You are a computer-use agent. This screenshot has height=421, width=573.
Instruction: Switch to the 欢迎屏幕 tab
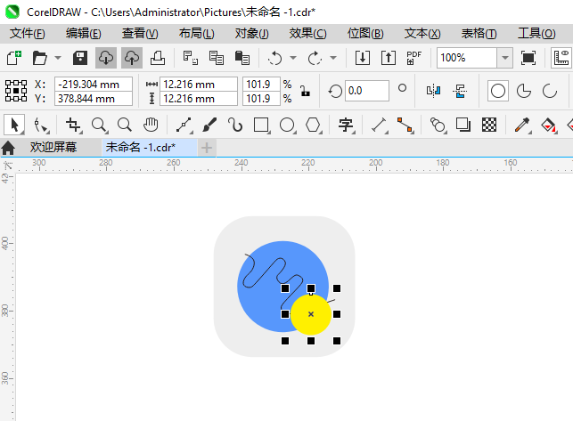click(x=53, y=147)
